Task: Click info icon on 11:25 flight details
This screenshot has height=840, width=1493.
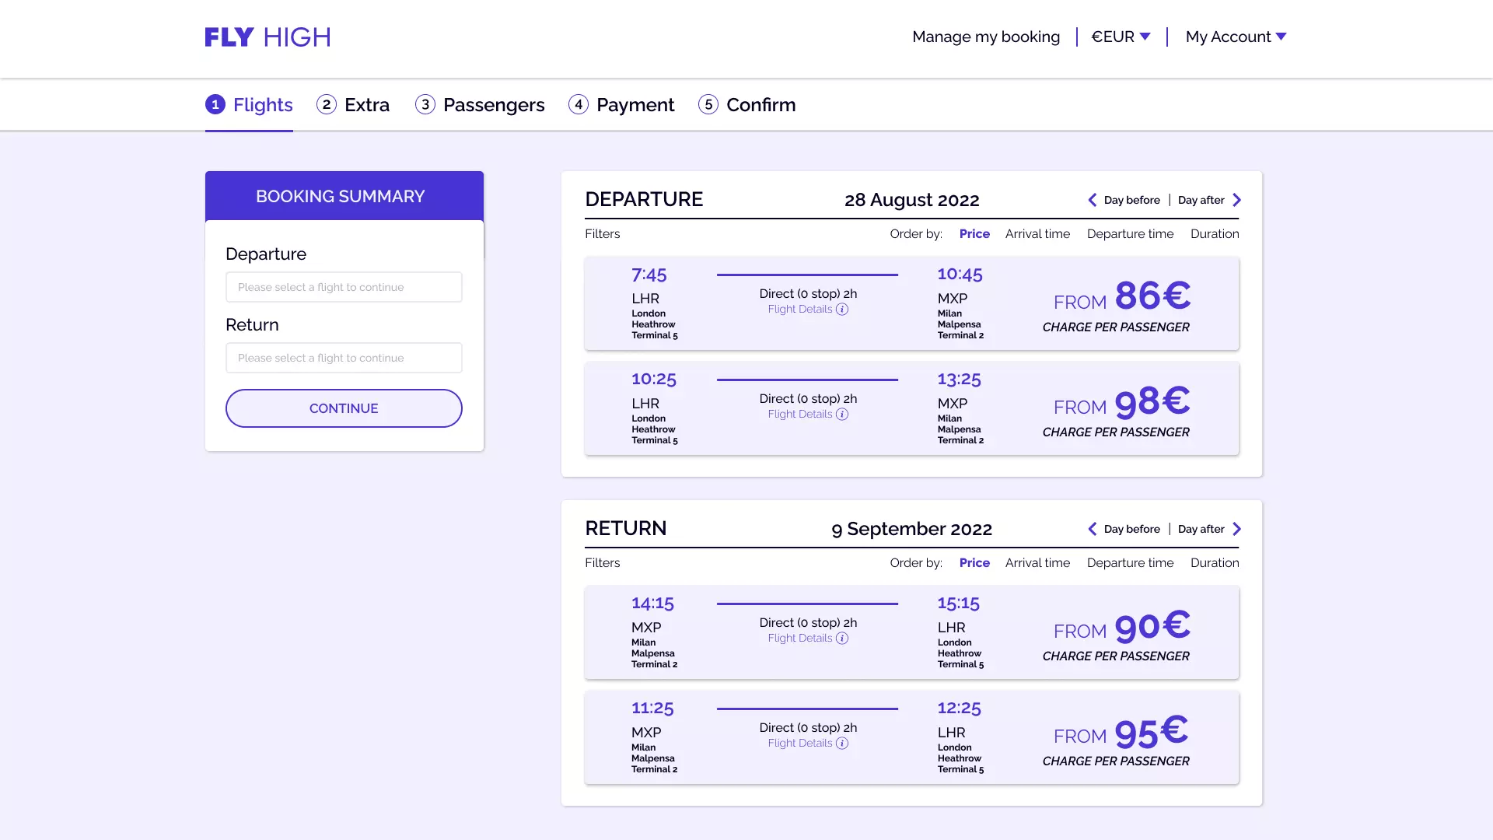Action: pyautogui.click(x=842, y=744)
